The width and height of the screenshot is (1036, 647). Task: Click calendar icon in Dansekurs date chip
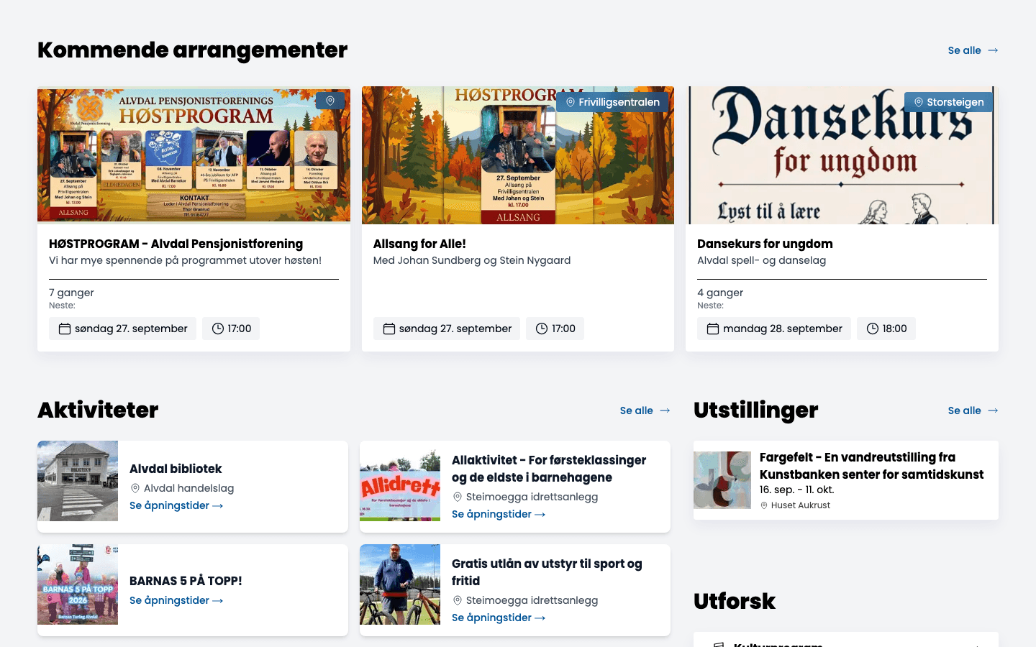(713, 329)
